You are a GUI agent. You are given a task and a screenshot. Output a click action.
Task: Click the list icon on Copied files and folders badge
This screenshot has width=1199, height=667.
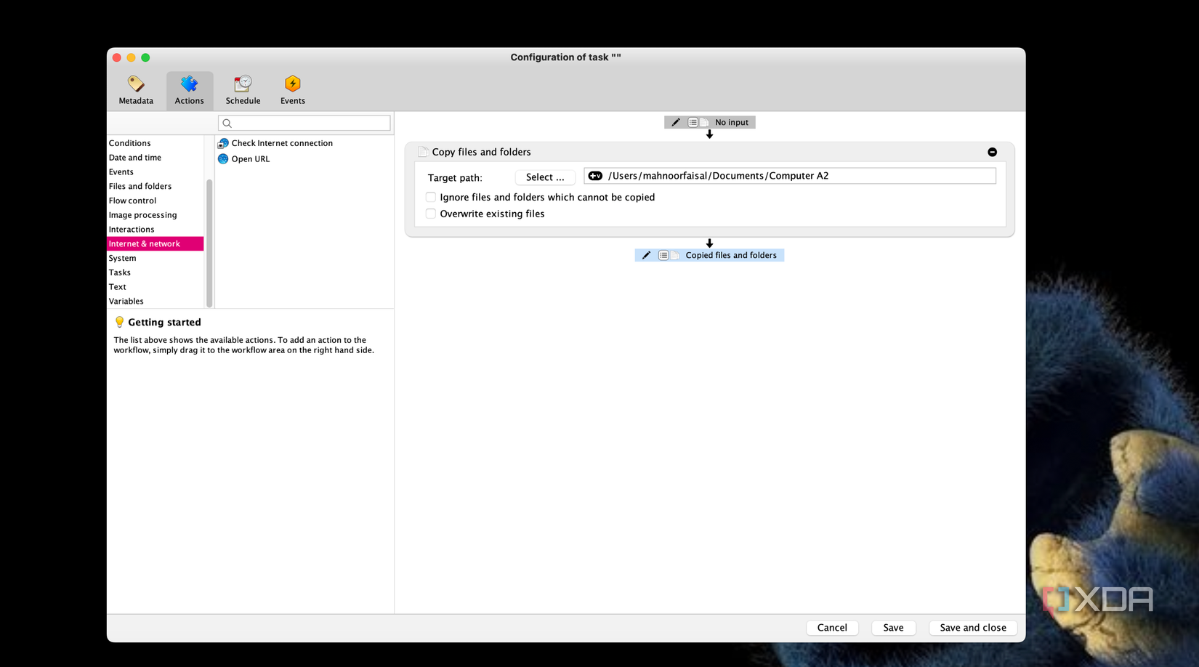[x=663, y=255]
